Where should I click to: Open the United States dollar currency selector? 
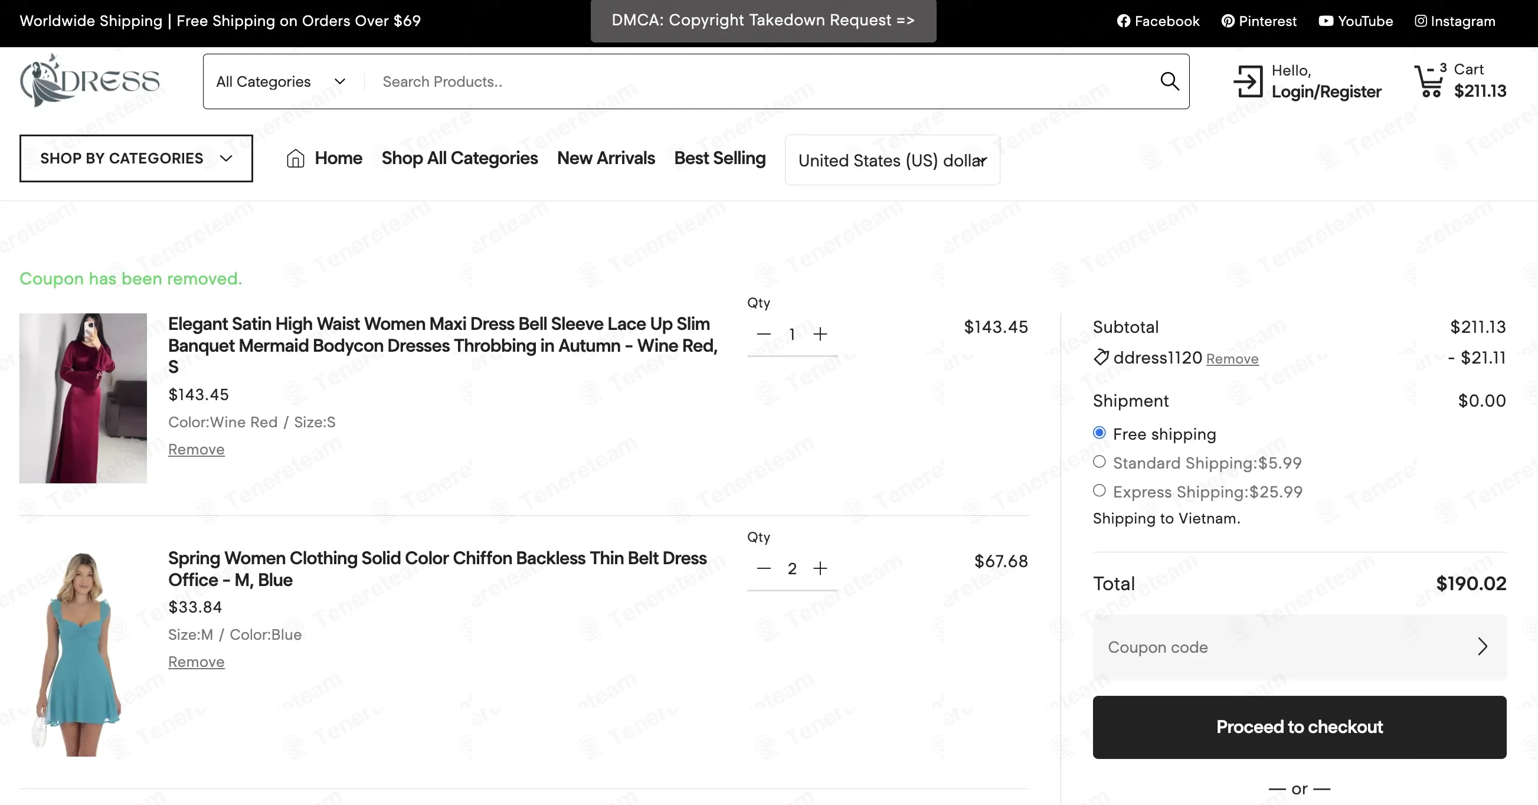892,160
